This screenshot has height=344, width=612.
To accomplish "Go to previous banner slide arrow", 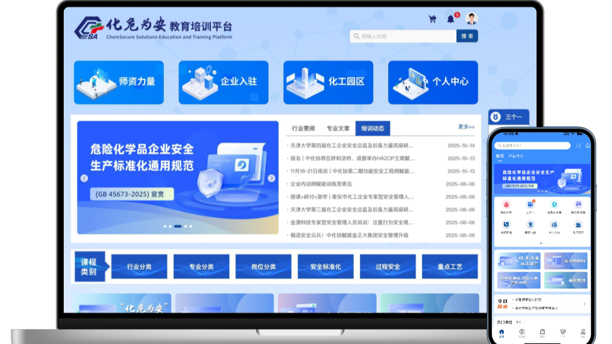I will (84, 178).
